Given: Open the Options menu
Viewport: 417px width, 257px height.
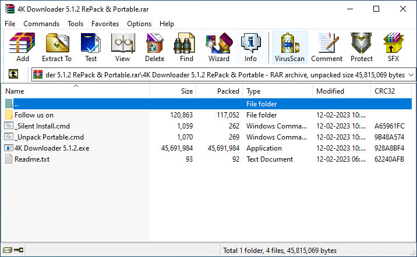Looking at the screenshot, I should (x=139, y=24).
